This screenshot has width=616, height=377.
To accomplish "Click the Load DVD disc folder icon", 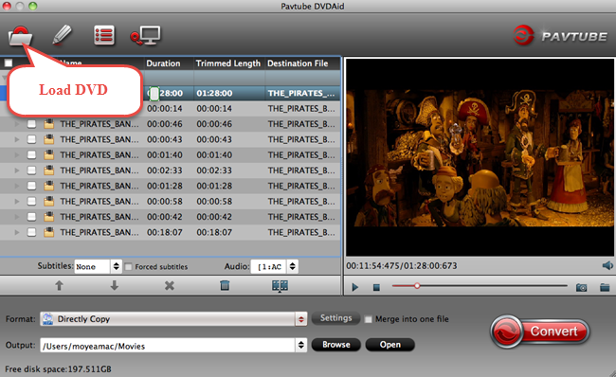I will (20, 36).
